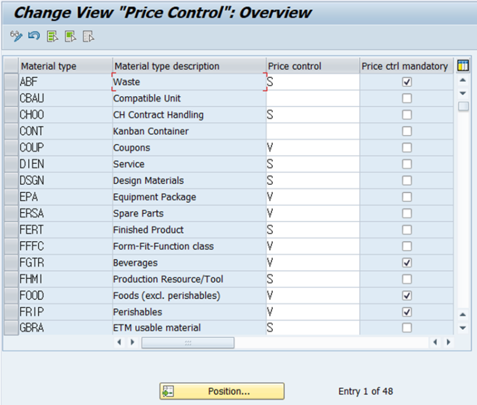
Task: Click the Undo arrow toolbar icon
Action: coord(33,36)
